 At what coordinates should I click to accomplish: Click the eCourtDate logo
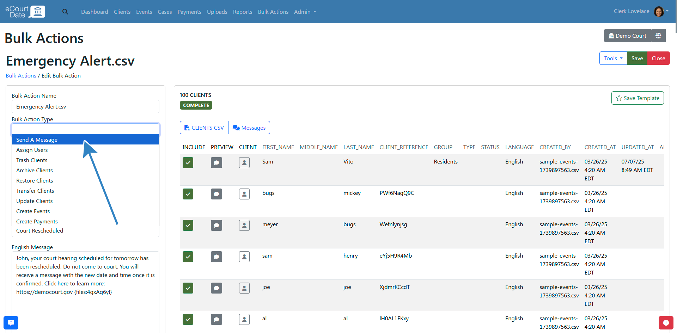(x=25, y=12)
